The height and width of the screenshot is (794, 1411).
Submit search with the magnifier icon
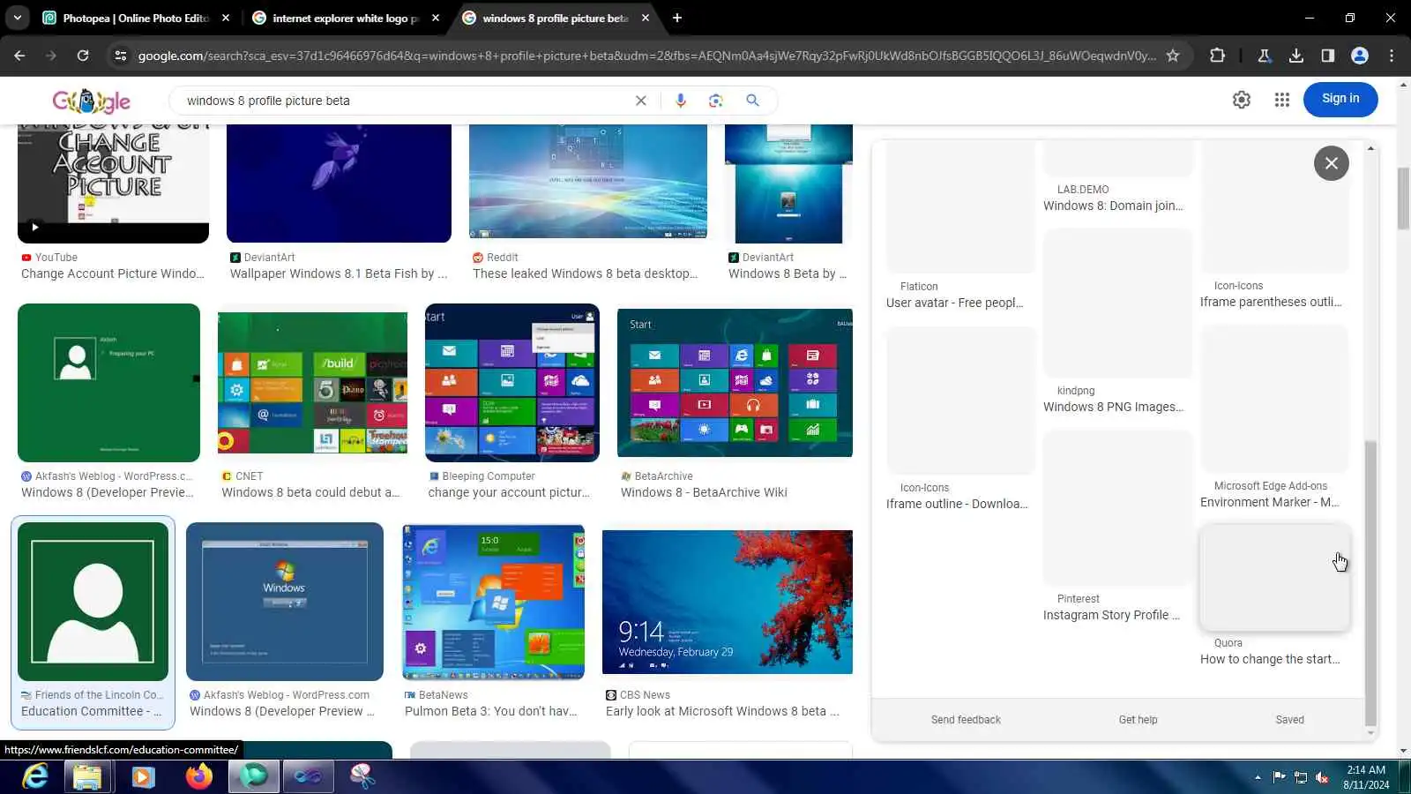pyautogui.click(x=752, y=101)
